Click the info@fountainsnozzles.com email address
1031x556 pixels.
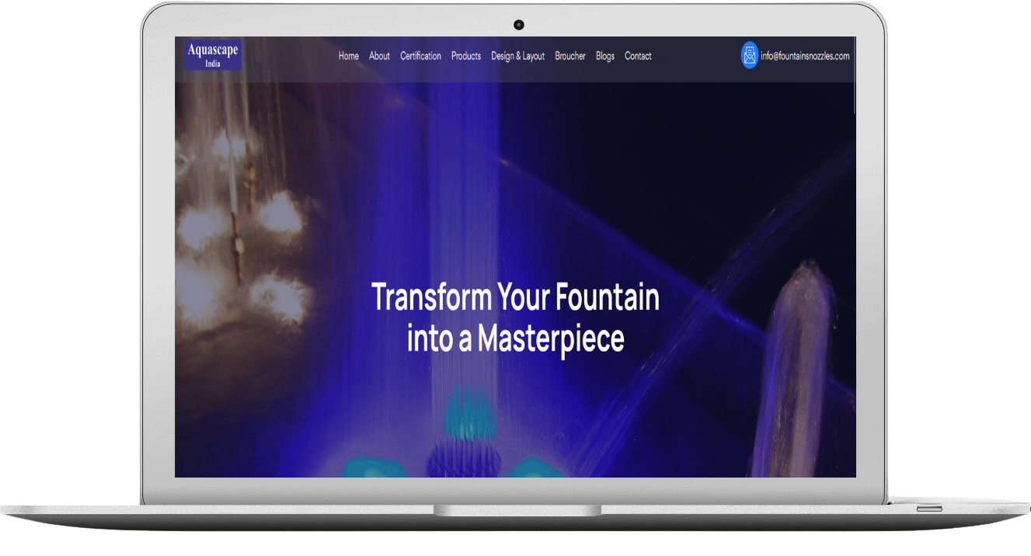[x=805, y=56]
